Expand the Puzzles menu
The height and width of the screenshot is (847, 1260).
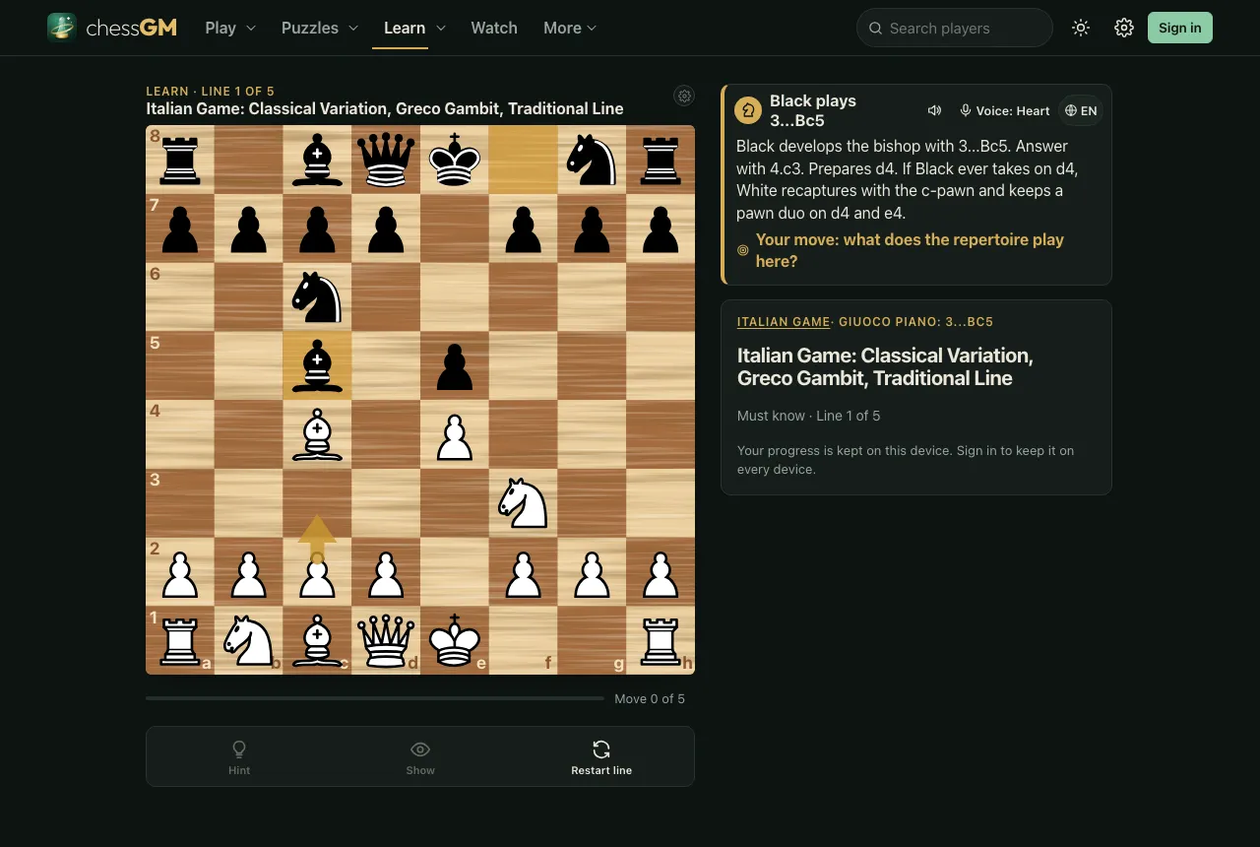[x=320, y=28]
